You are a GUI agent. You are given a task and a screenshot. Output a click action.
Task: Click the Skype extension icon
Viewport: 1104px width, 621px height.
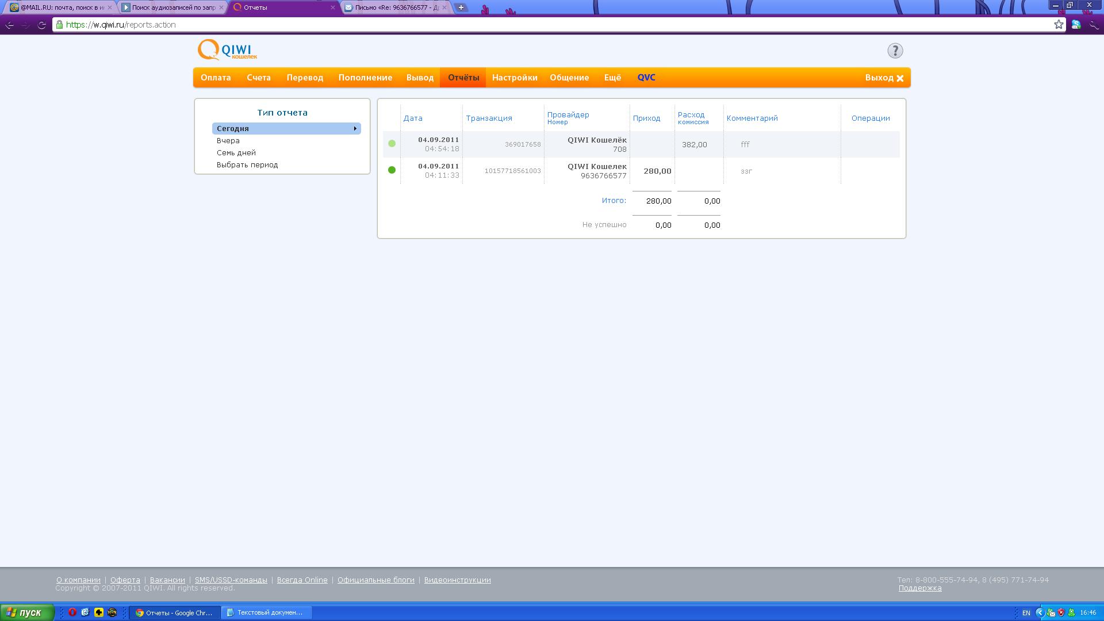1076,24
